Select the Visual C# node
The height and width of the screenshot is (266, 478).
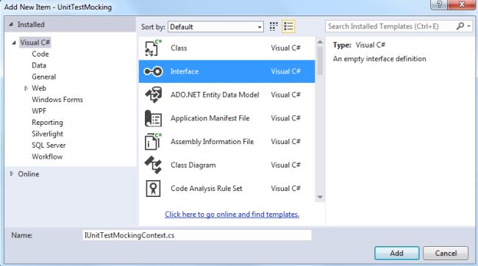click(x=35, y=43)
